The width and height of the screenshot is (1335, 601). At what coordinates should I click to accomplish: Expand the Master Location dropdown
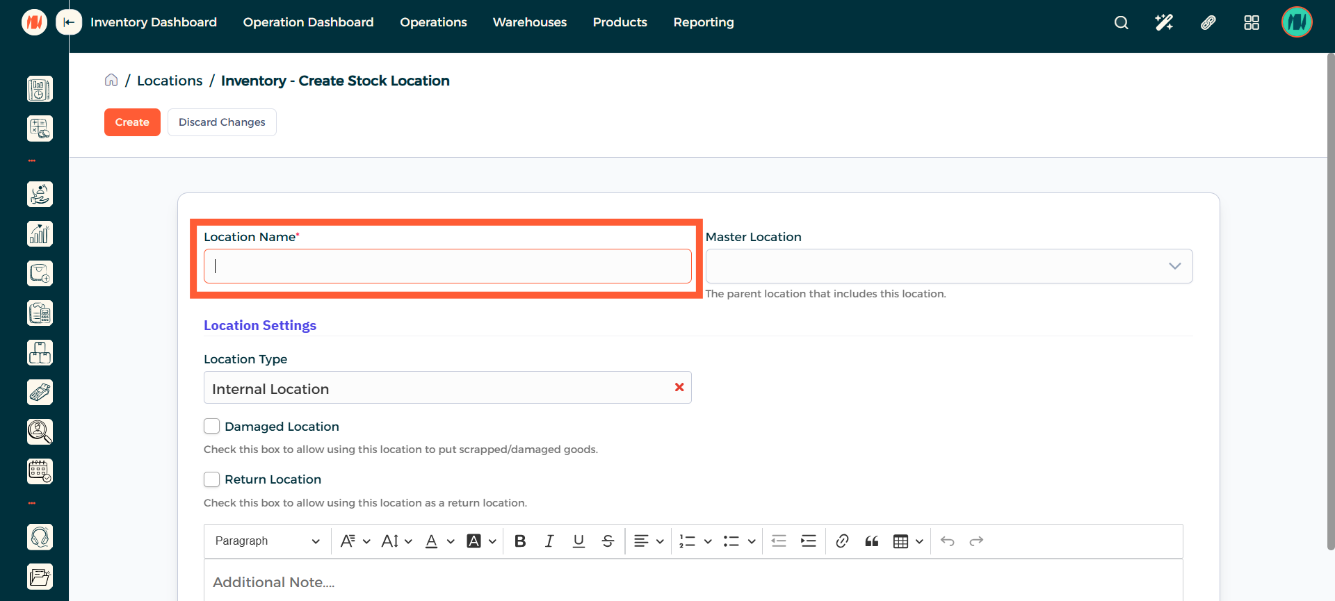1174,266
